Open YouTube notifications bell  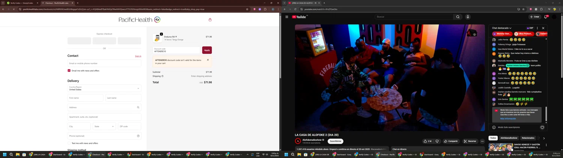pos(546,17)
